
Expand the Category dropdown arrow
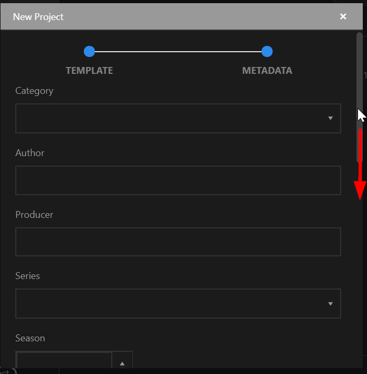330,118
